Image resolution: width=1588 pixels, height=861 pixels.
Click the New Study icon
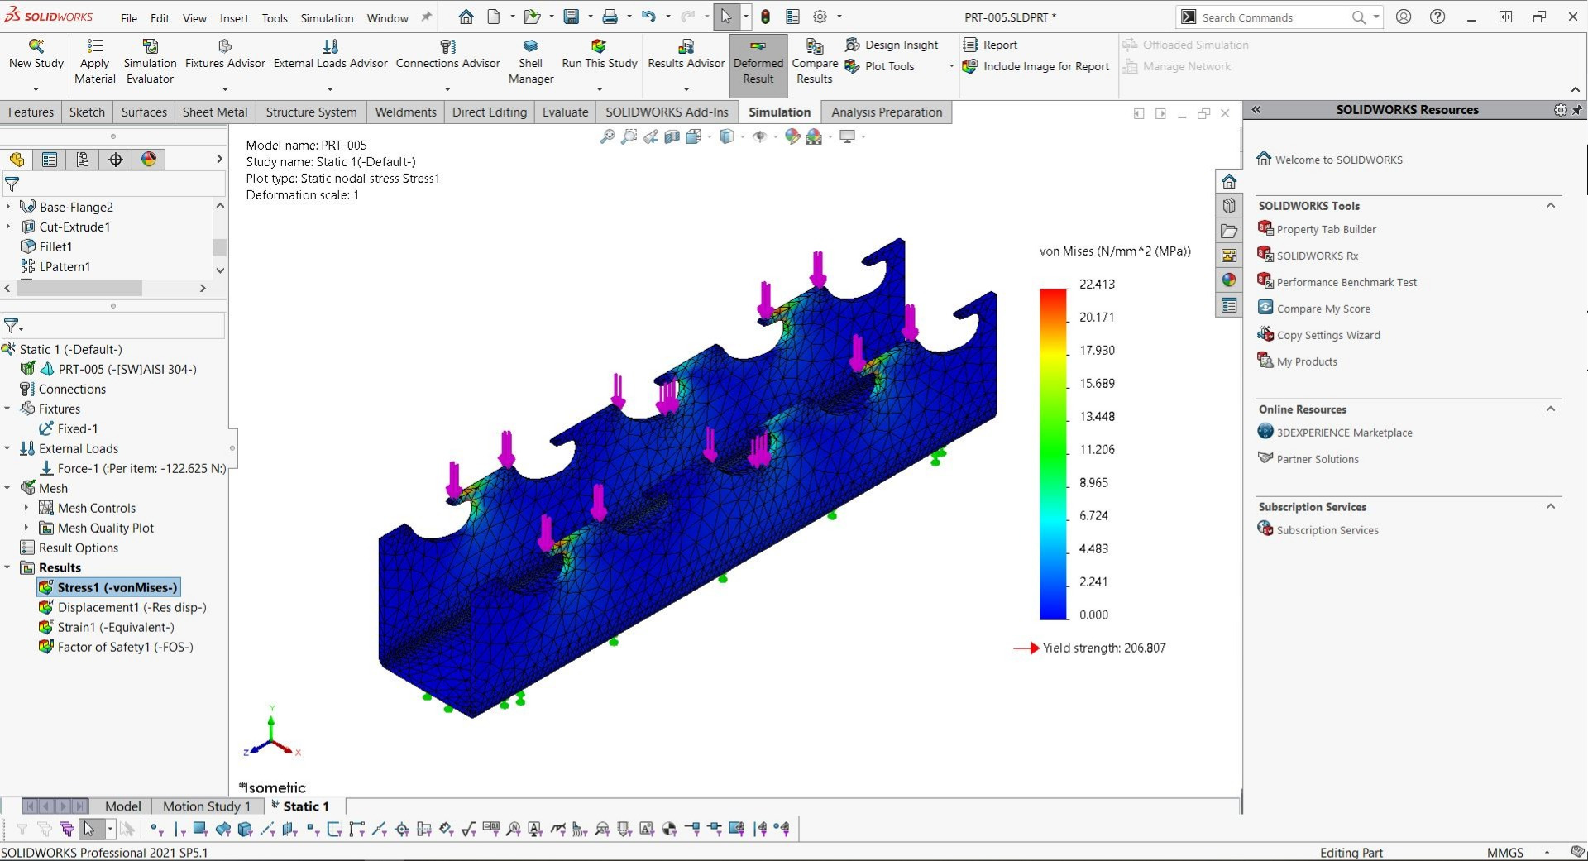click(36, 46)
